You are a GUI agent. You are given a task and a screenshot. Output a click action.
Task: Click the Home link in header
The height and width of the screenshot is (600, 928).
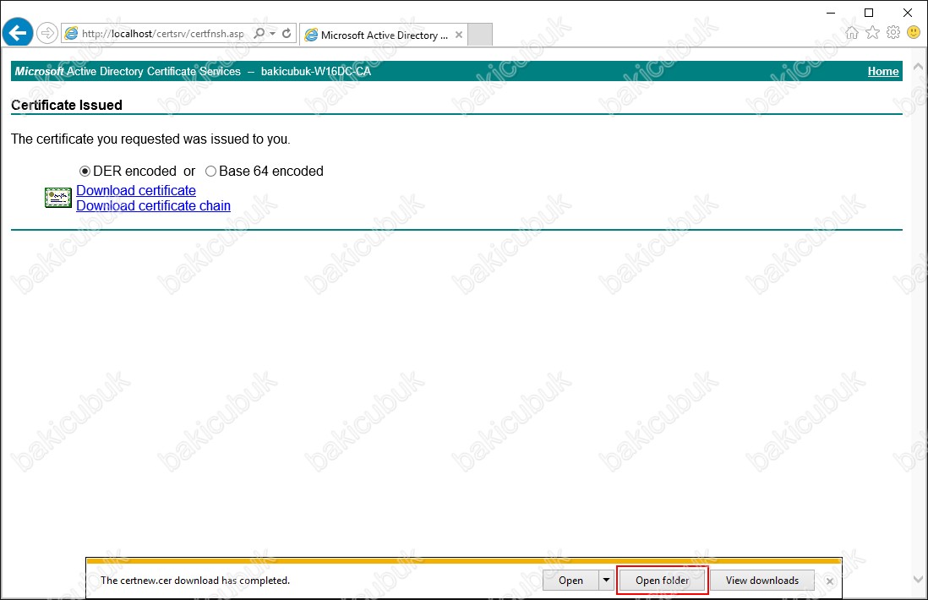882,72
